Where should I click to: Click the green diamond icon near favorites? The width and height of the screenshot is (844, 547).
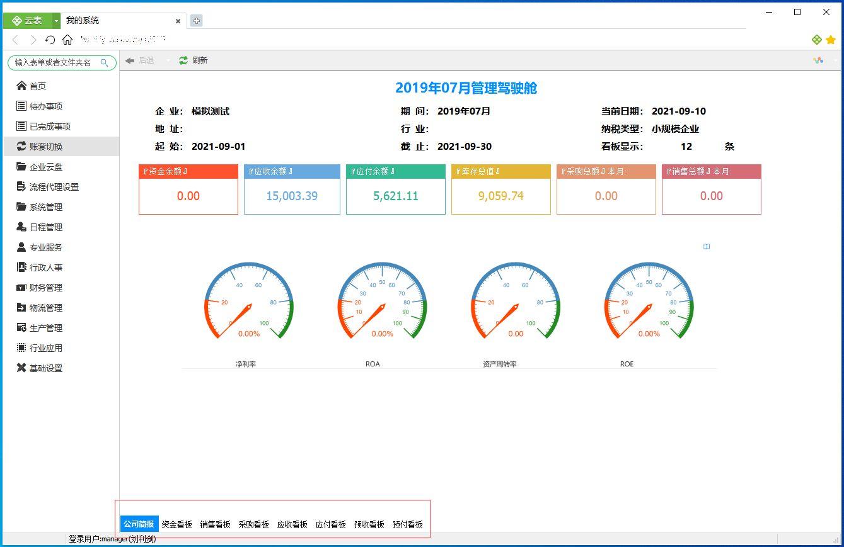click(x=817, y=40)
